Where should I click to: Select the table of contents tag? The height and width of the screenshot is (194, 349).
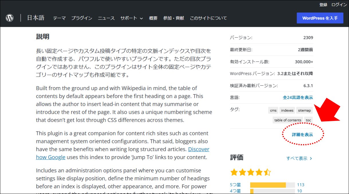pos(288,120)
